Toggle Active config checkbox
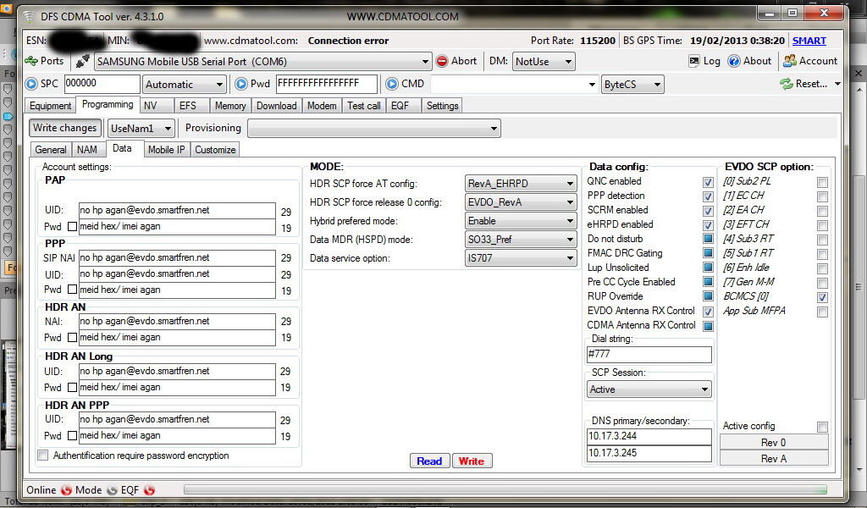Screen dimensions: 867x508 (823, 427)
